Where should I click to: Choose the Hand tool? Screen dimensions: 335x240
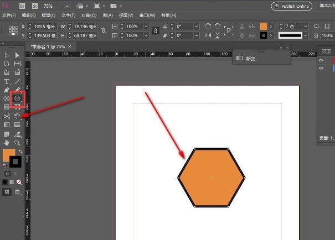click(x=7, y=142)
